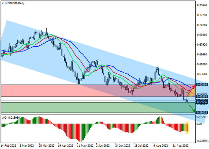Select the yellow highlight on the AO histogram
The height and width of the screenshot is (149, 209).
click(187, 127)
